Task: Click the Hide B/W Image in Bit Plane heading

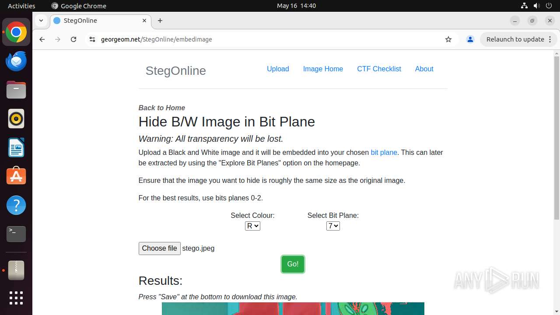Action: click(x=227, y=122)
